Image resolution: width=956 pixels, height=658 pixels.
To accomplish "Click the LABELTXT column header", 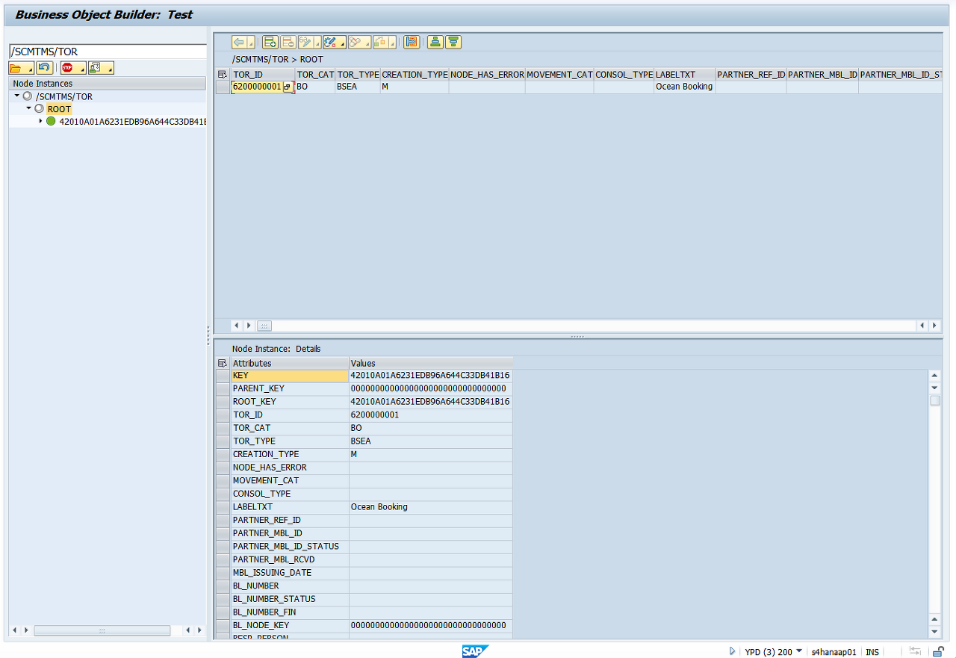I will [685, 75].
